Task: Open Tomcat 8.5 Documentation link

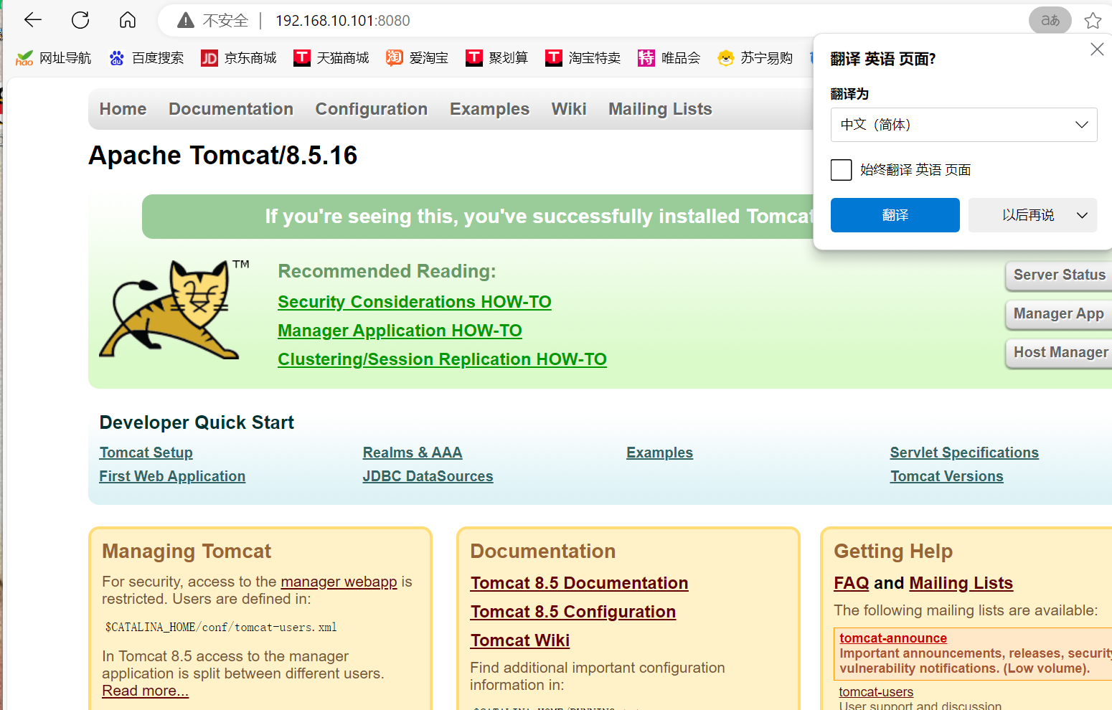Action: 579,583
